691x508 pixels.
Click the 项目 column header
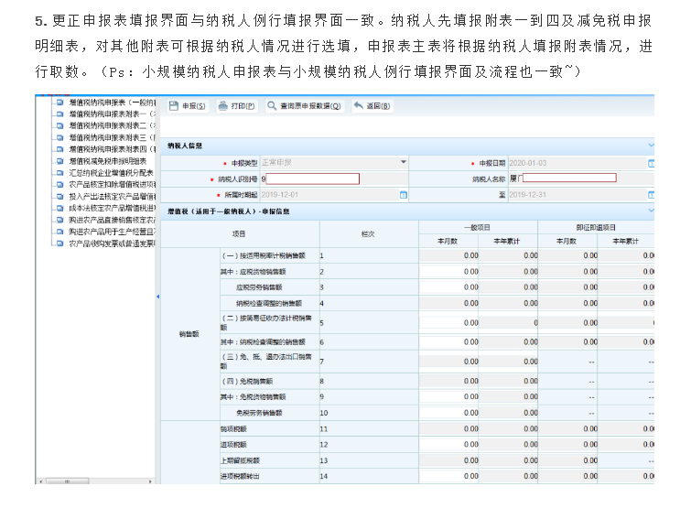point(239,234)
